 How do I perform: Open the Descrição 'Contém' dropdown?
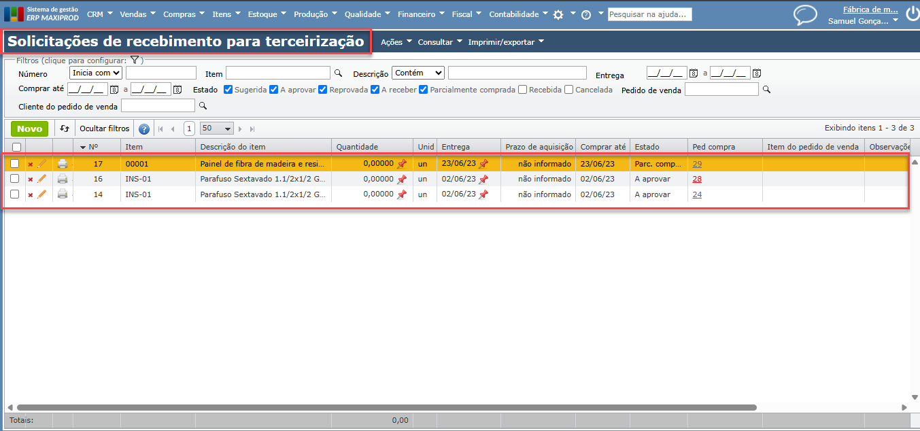pos(418,73)
